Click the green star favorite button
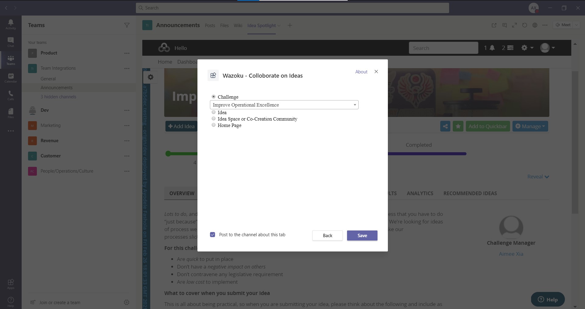585x309 pixels. (x=458, y=126)
